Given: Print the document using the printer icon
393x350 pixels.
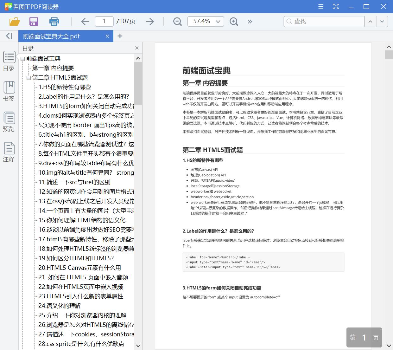Looking at the screenshot, I should pyautogui.click(x=54, y=21).
